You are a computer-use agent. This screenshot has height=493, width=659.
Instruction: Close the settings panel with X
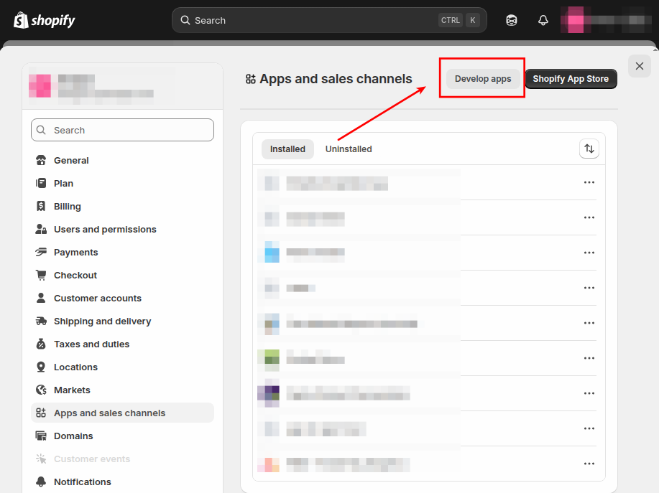[639, 66]
